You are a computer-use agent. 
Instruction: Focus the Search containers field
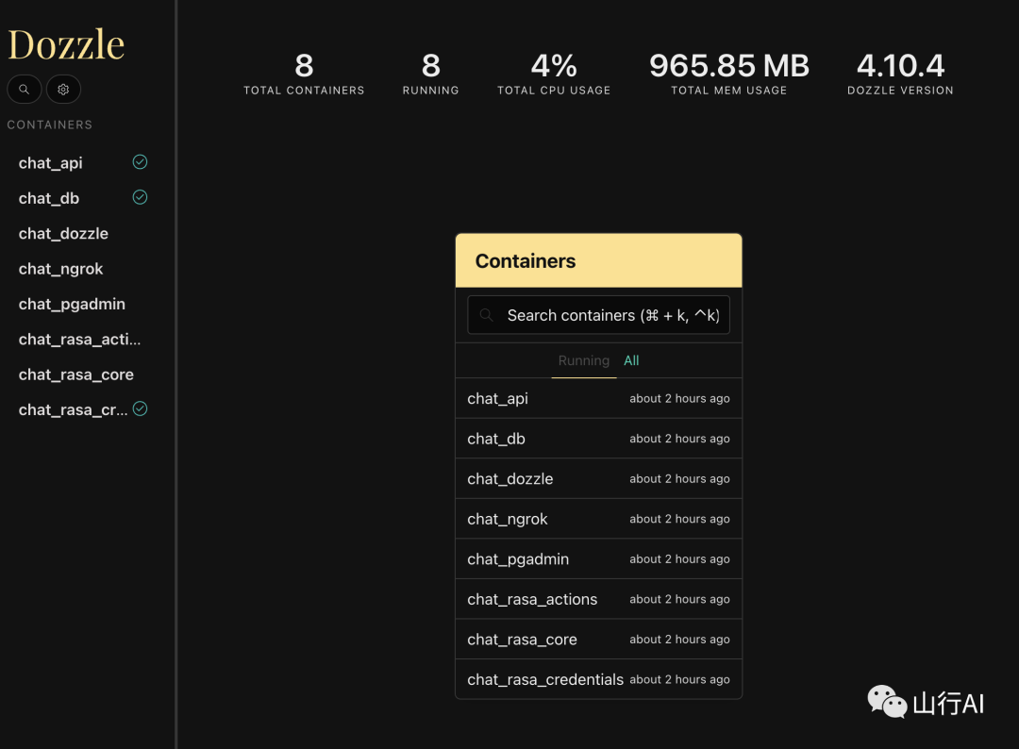tap(598, 315)
